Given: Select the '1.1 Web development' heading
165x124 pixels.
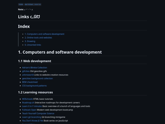Looking at the screenshot, I should tap(35, 61).
